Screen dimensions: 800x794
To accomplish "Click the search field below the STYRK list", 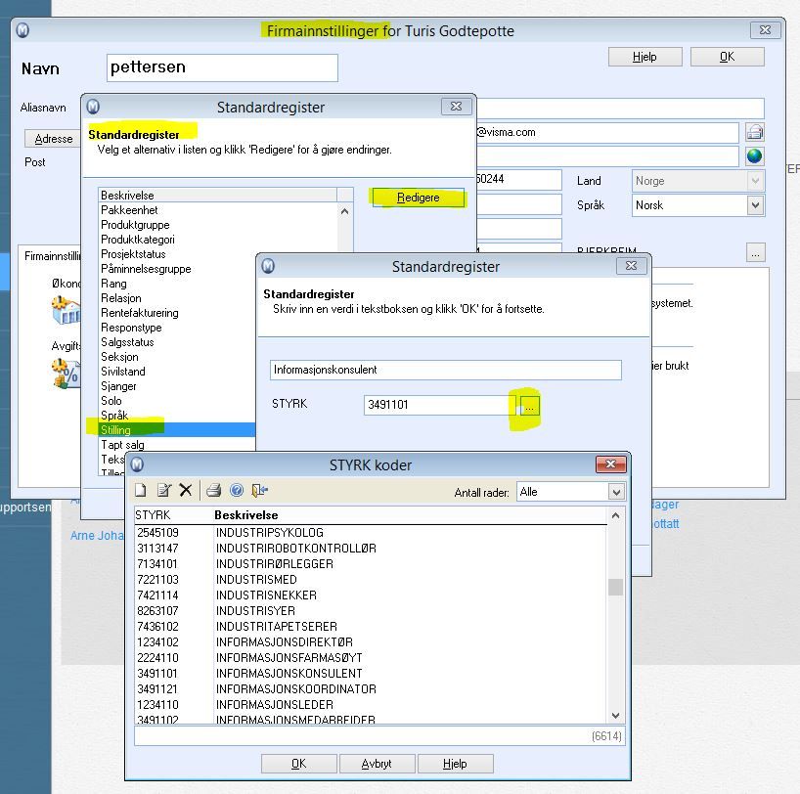I will [378, 736].
